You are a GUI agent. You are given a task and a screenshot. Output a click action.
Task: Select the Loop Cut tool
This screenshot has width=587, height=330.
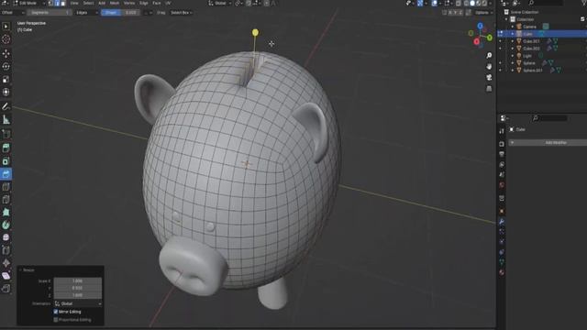coord(6,187)
